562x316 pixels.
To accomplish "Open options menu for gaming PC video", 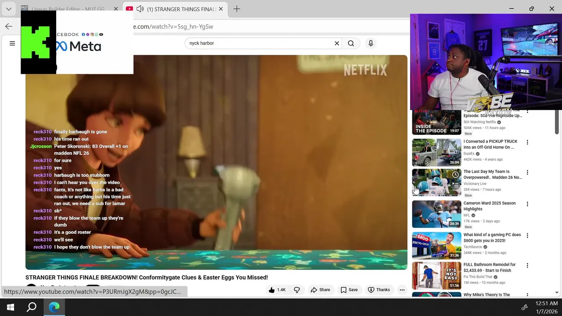I will coord(527,236).
